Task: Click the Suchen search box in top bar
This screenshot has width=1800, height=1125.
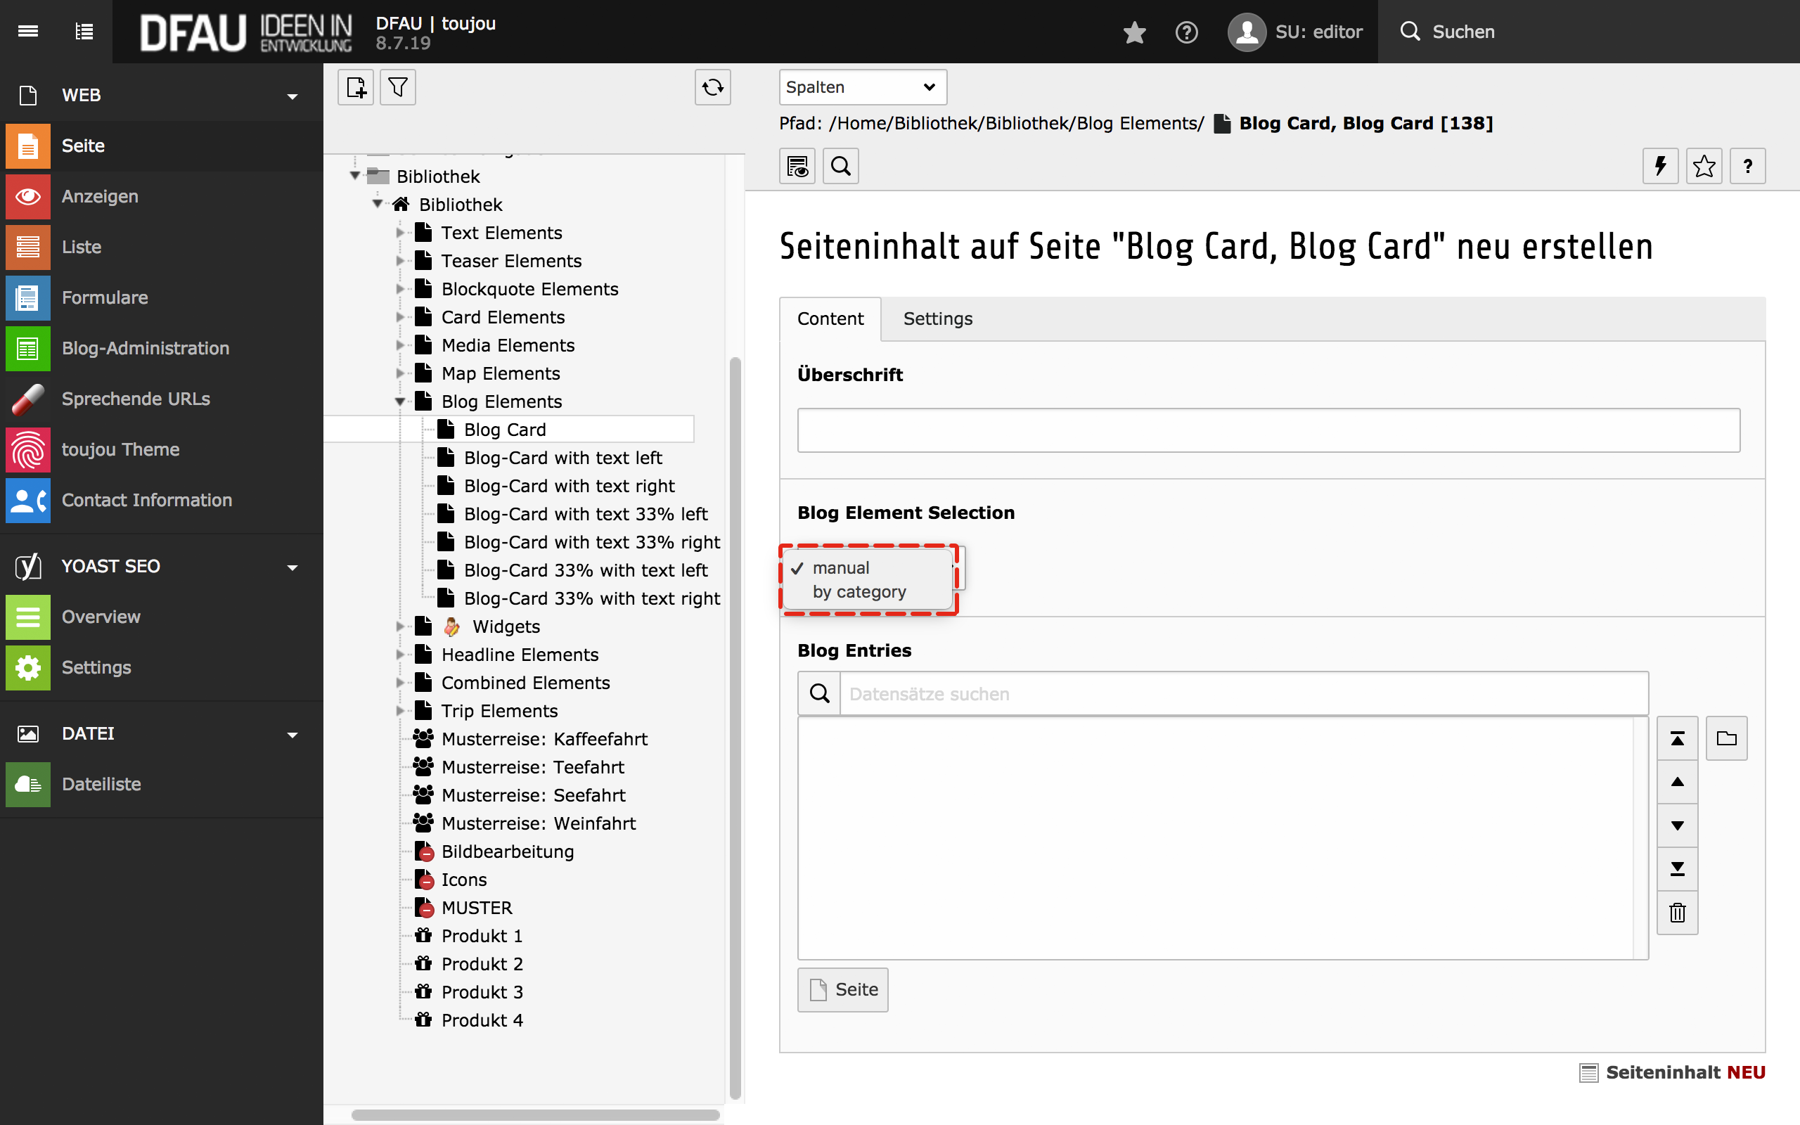Action: (1588, 32)
